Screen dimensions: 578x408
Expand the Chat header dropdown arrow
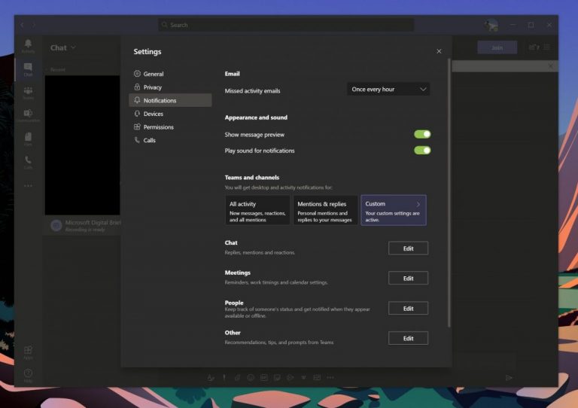click(x=73, y=47)
